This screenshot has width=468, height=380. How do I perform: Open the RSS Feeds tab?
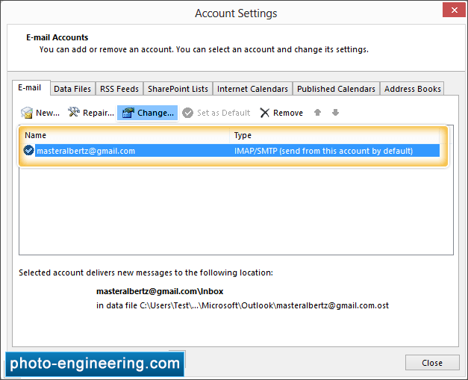[x=119, y=89]
